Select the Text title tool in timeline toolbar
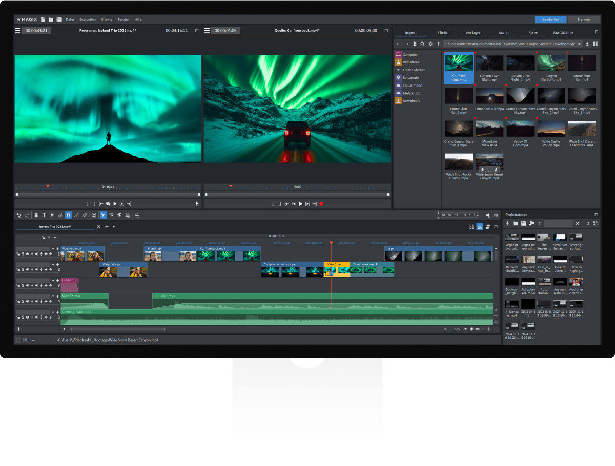The width and height of the screenshot is (615, 466). [45, 215]
